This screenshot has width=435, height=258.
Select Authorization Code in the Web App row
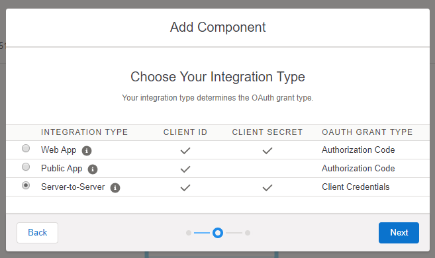click(x=358, y=150)
